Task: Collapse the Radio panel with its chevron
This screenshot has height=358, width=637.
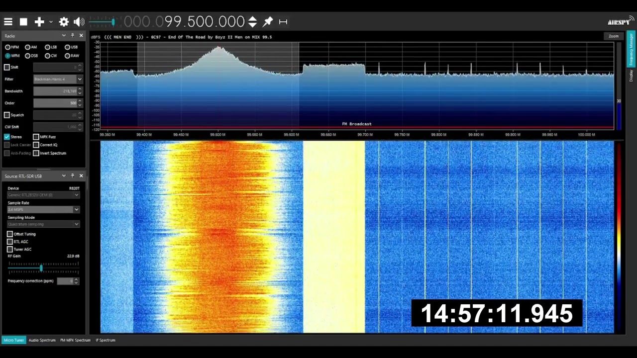Action: tap(64, 35)
